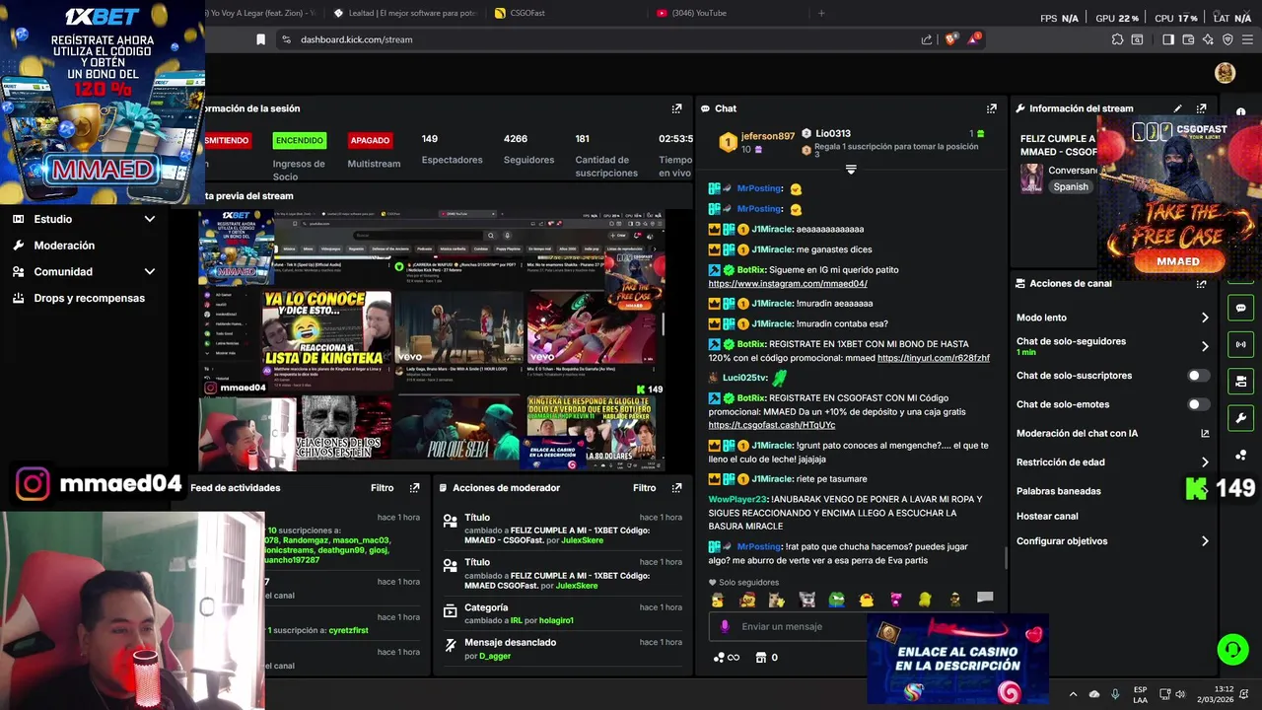The width and height of the screenshot is (1262, 710).
Task: Pop out the Feed de actividades panel
Action: (x=415, y=488)
